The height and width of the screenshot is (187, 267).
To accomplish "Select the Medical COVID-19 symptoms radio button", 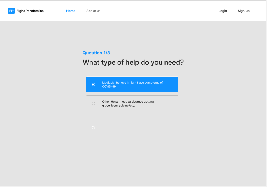I will click(x=93, y=84).
